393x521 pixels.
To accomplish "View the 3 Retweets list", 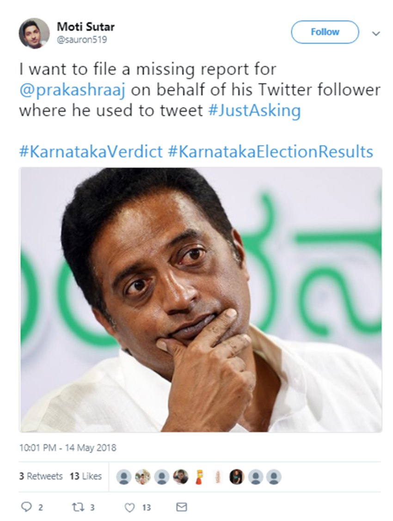I will [41, 476].
